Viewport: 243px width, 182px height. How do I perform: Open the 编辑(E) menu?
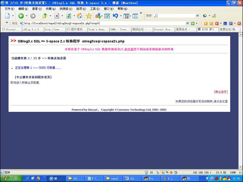click(x=23, y=9)
